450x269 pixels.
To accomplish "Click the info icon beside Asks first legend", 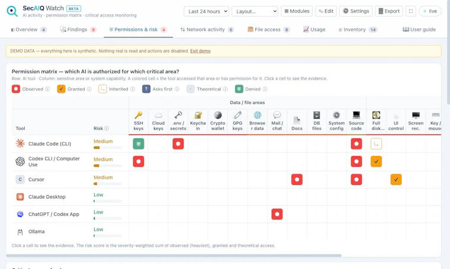I will tap(177, 89).
